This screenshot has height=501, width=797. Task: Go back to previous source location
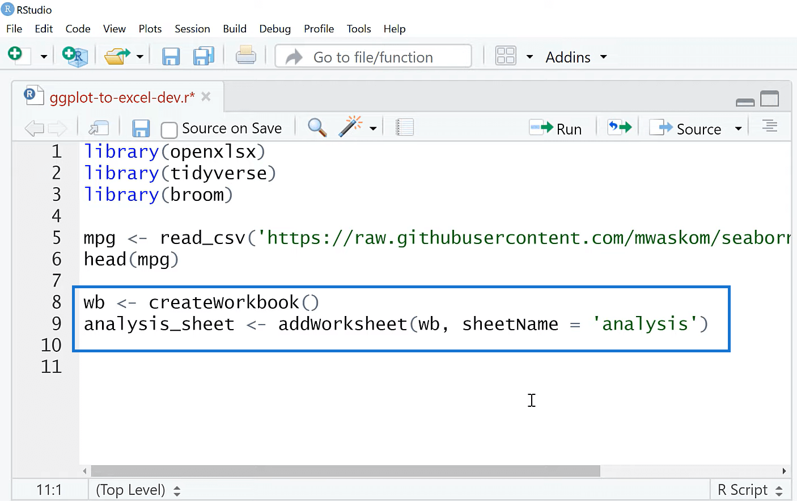(34, 128)
